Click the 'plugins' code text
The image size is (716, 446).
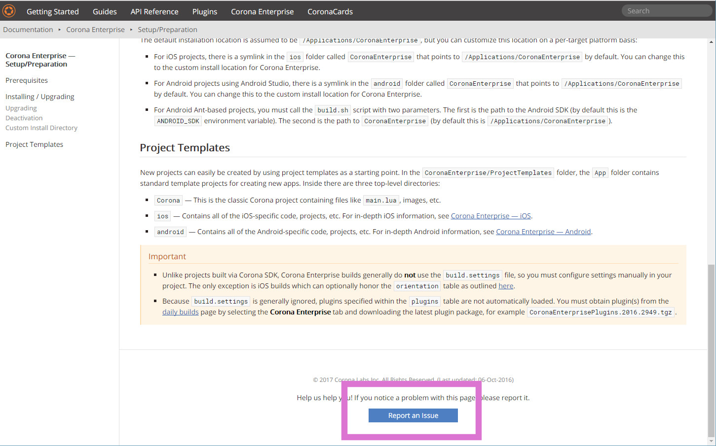(x=425, y=302)
